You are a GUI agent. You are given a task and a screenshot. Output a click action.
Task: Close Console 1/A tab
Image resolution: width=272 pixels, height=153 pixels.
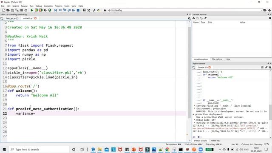210,67
